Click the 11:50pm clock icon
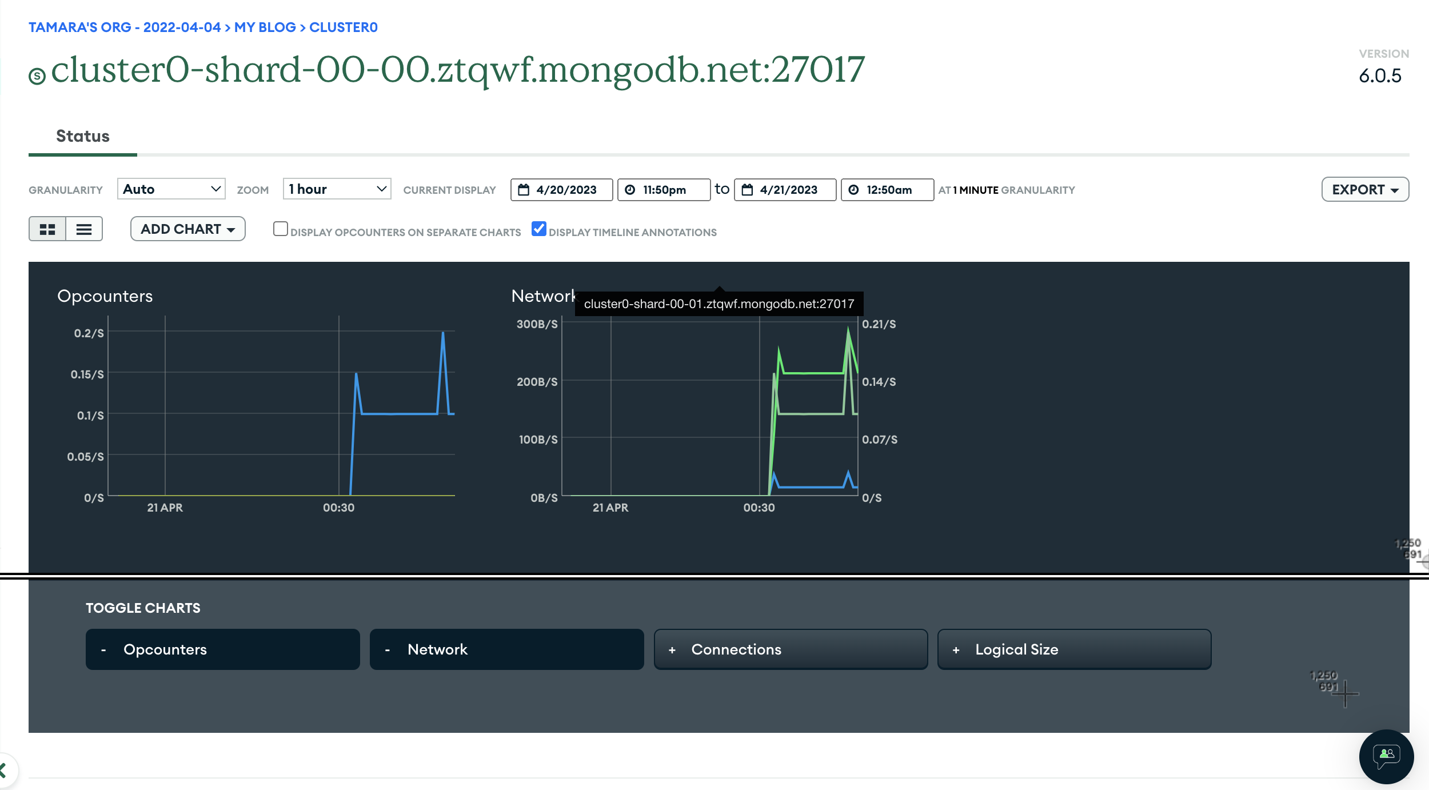This screenshot has width=1429, height=790. 630,190
